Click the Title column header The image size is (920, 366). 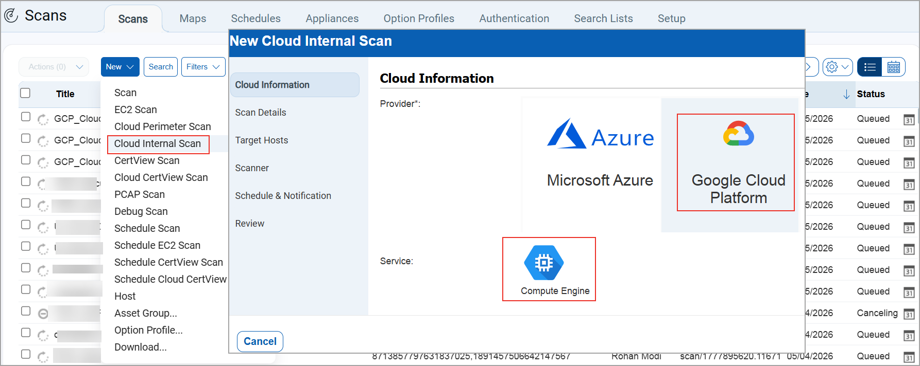(65, 94)
